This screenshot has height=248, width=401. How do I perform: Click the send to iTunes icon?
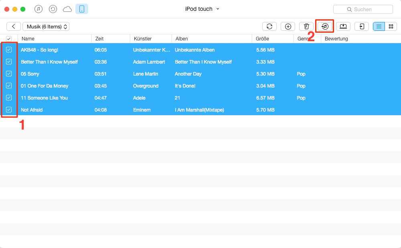(x=325, y=26)
